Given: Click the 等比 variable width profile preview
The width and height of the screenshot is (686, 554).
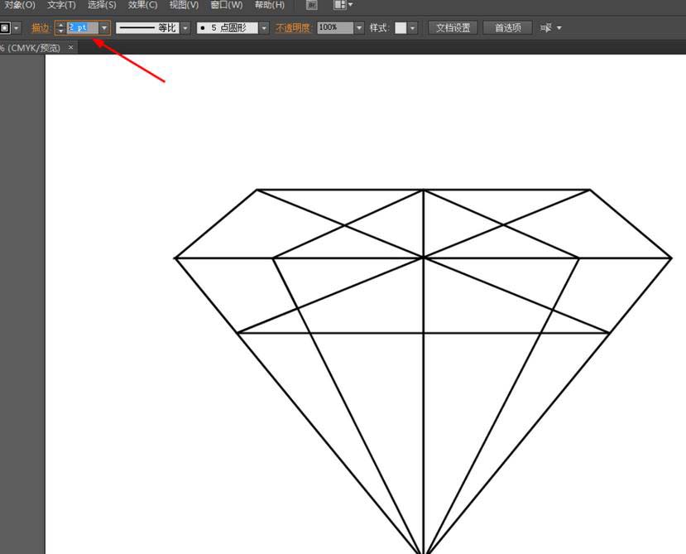Looking at the screenshot, I should 147,28.
